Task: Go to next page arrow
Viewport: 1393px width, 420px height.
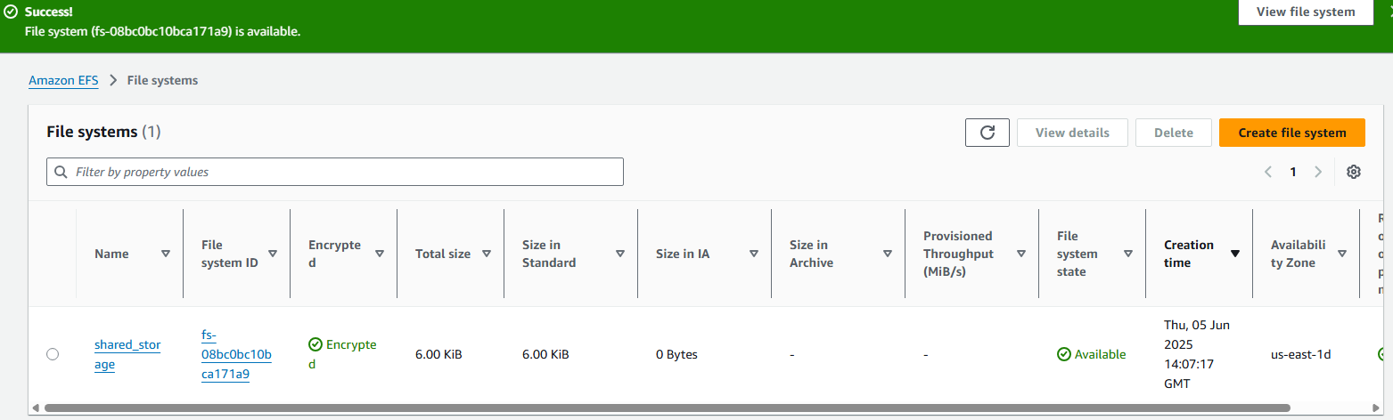Action: [1318, 172]
